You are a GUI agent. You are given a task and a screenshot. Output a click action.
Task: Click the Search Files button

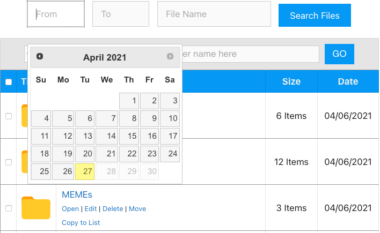315,15
